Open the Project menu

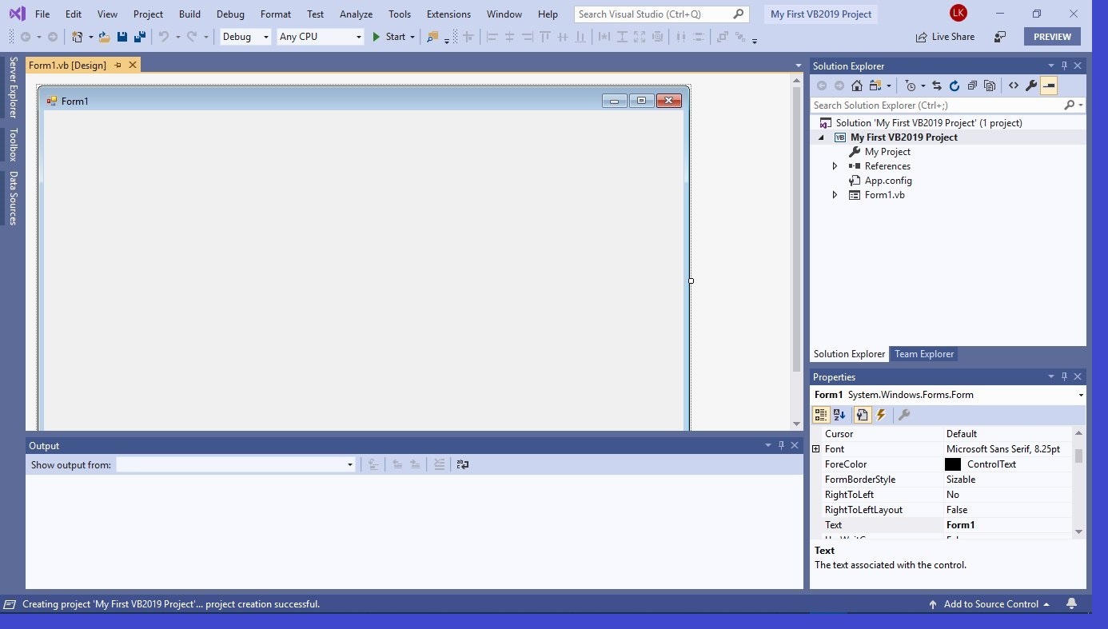click(148, 14)
